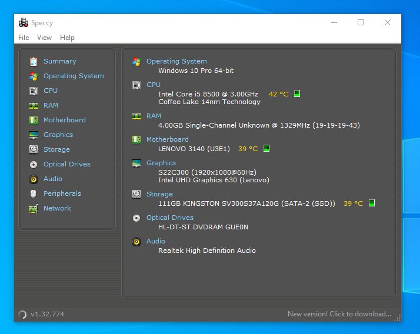Click 'HL-DT-ST DVDRAM GUE0N' text

point(203,227)
